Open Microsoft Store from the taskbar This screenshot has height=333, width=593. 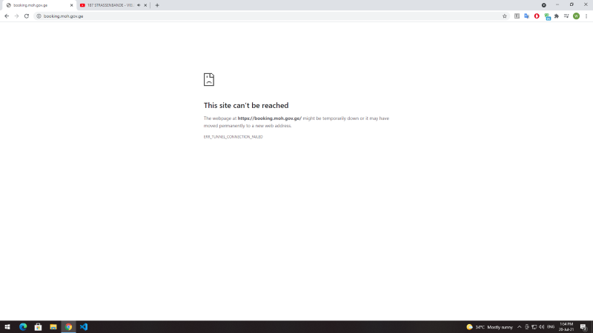pos(39,327)
